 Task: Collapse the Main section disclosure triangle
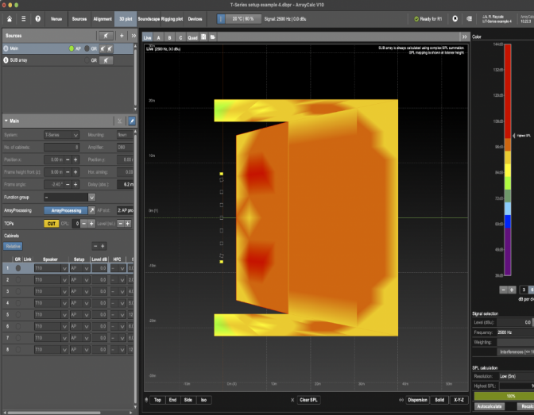click(x=6, y=121)
